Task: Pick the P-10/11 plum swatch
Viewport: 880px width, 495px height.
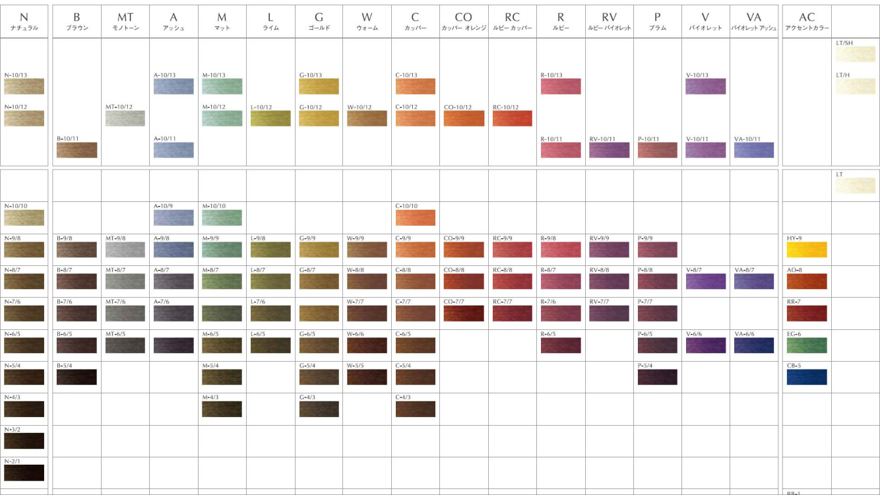Action: click(657, 150)
